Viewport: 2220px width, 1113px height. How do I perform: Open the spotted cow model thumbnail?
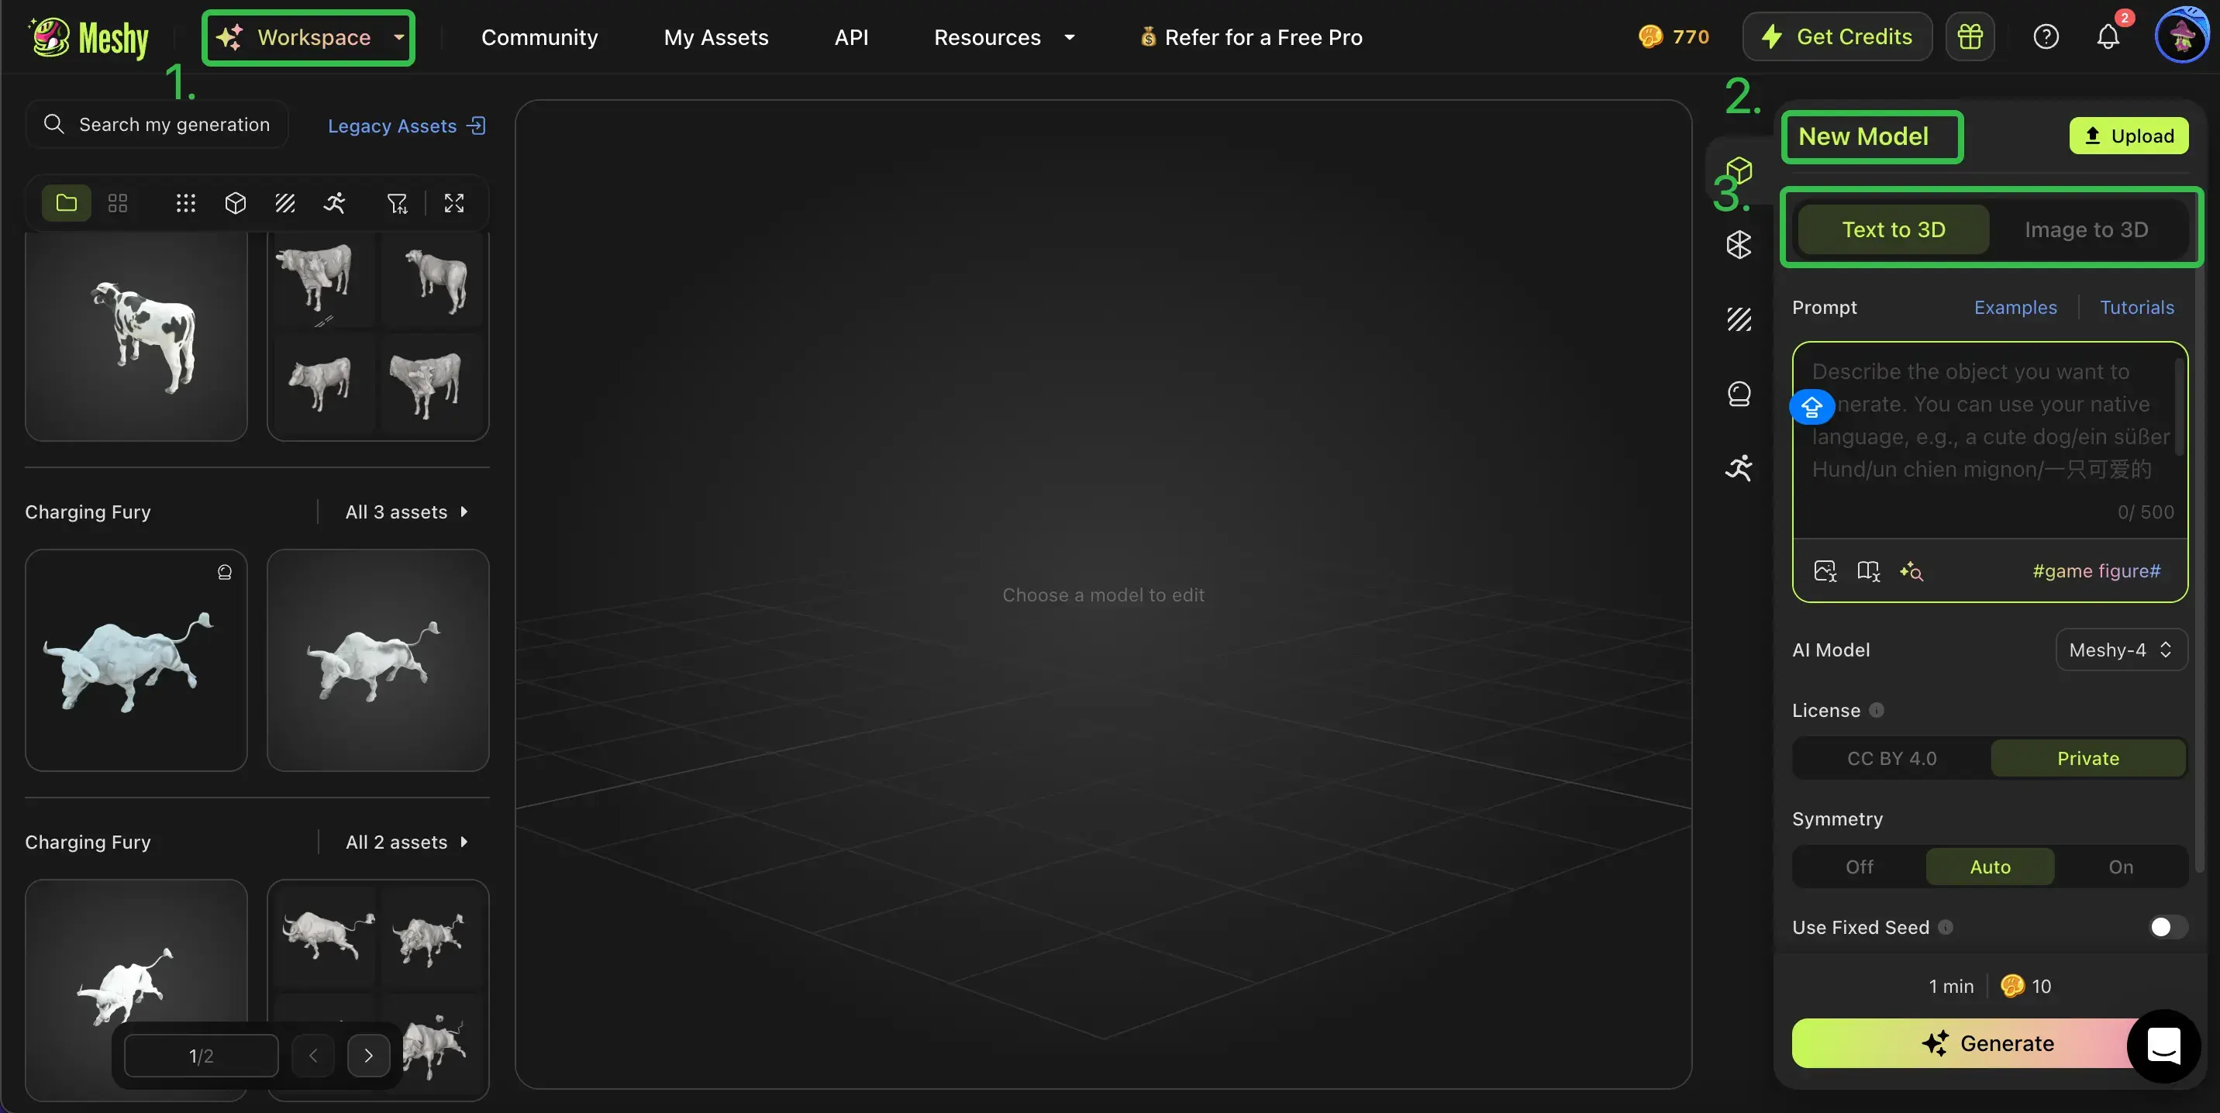tap(136, 336)
